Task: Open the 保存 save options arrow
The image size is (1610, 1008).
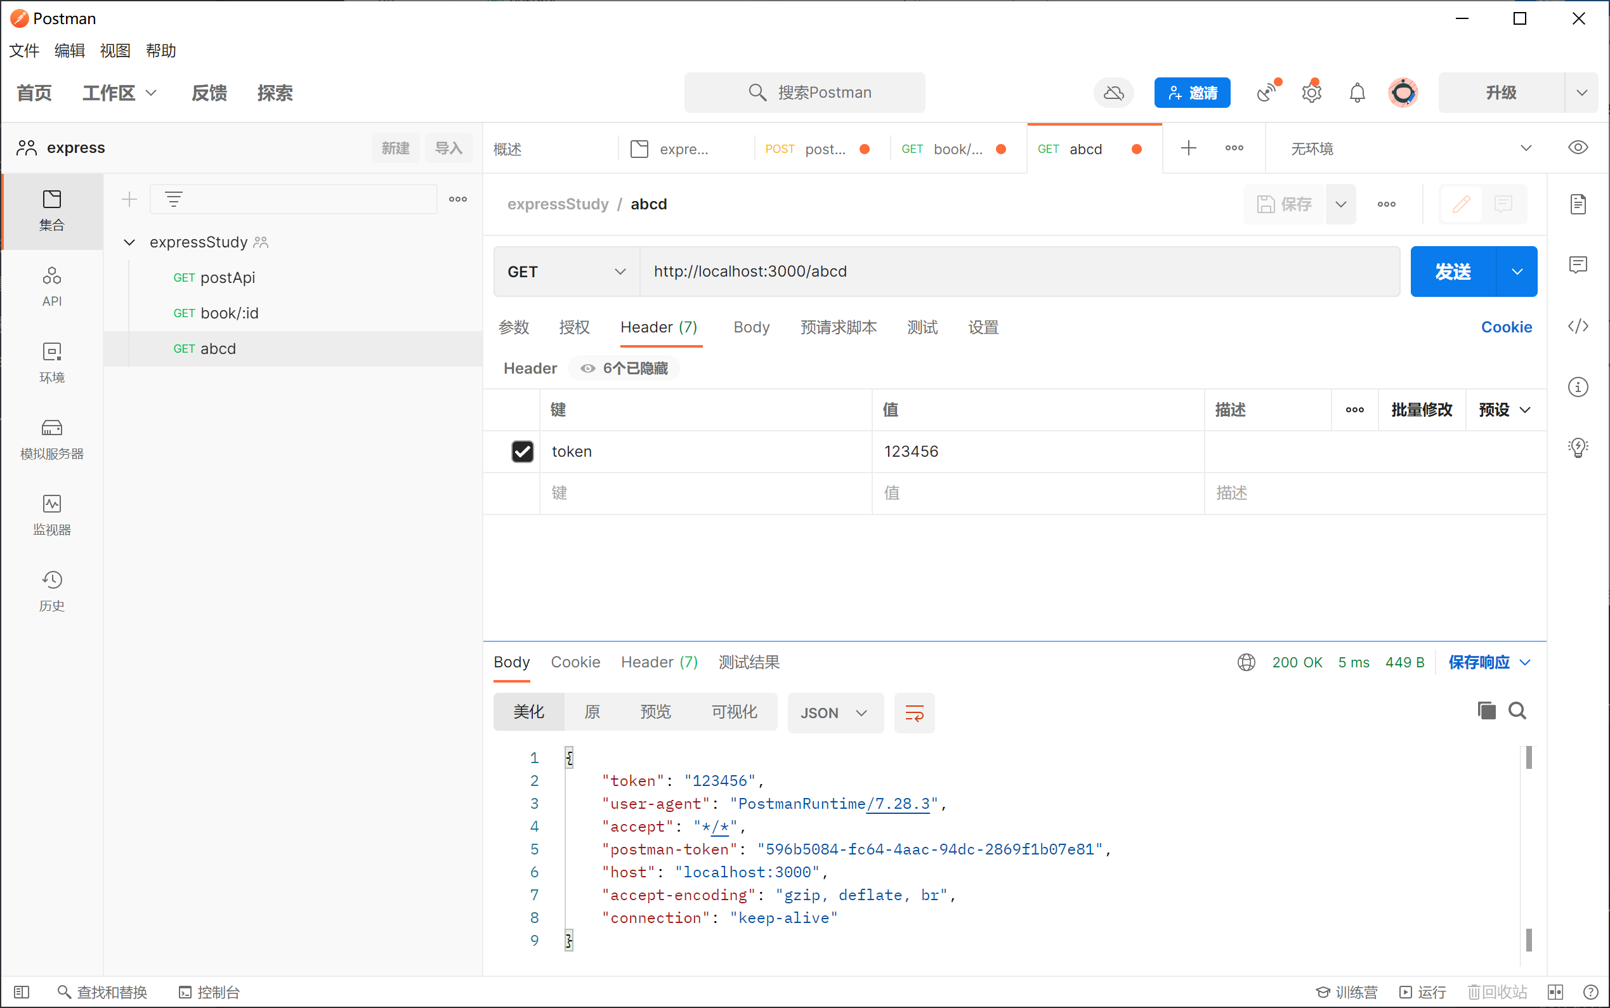Action: [x=1340, y=204]
